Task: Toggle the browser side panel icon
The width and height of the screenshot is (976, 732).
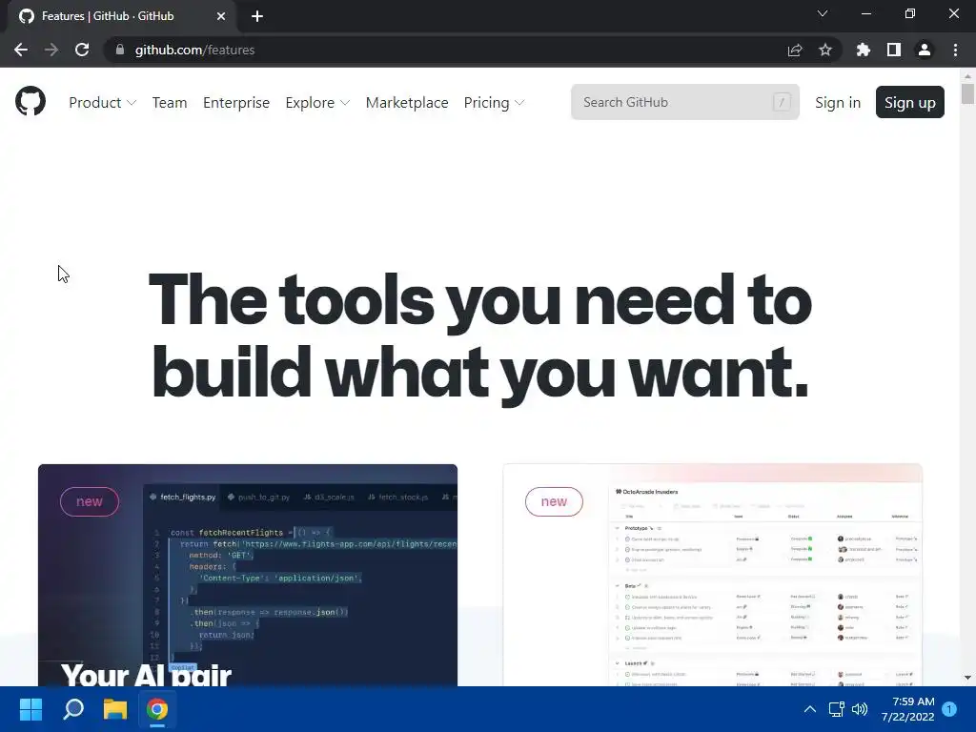Action: 894,50
